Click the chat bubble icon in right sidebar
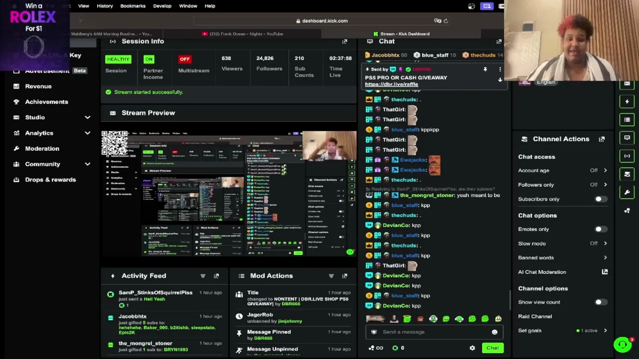Viewport: 639px width, 359px height. point(627,138)
